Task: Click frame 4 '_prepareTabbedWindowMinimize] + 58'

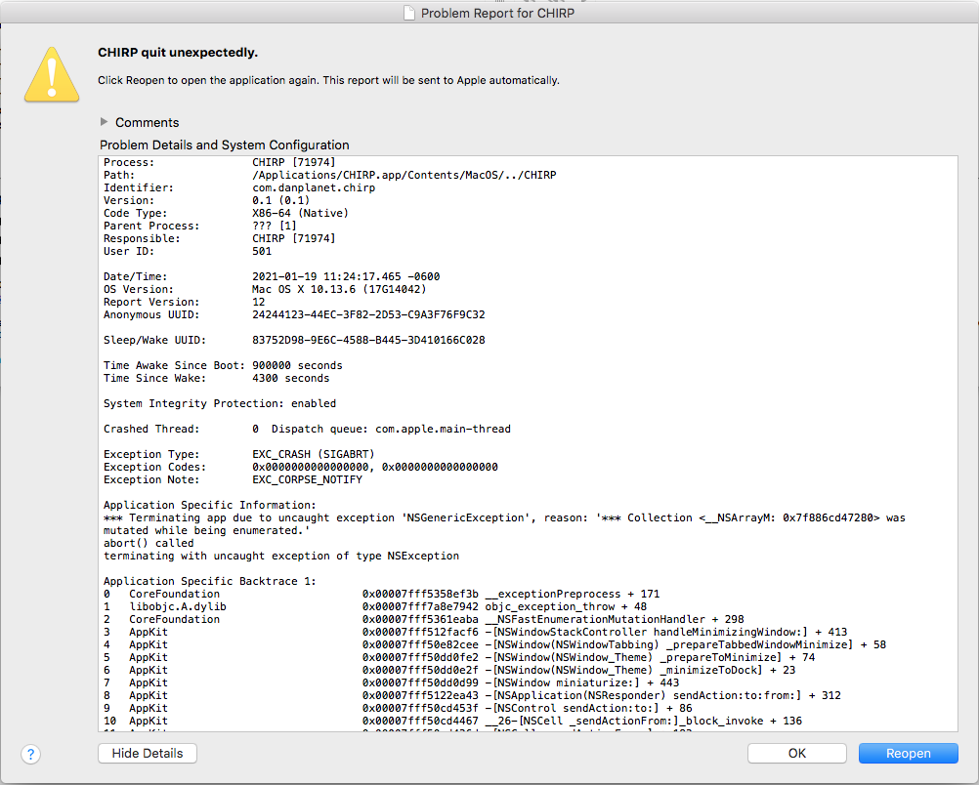Action: pos(774,644)
